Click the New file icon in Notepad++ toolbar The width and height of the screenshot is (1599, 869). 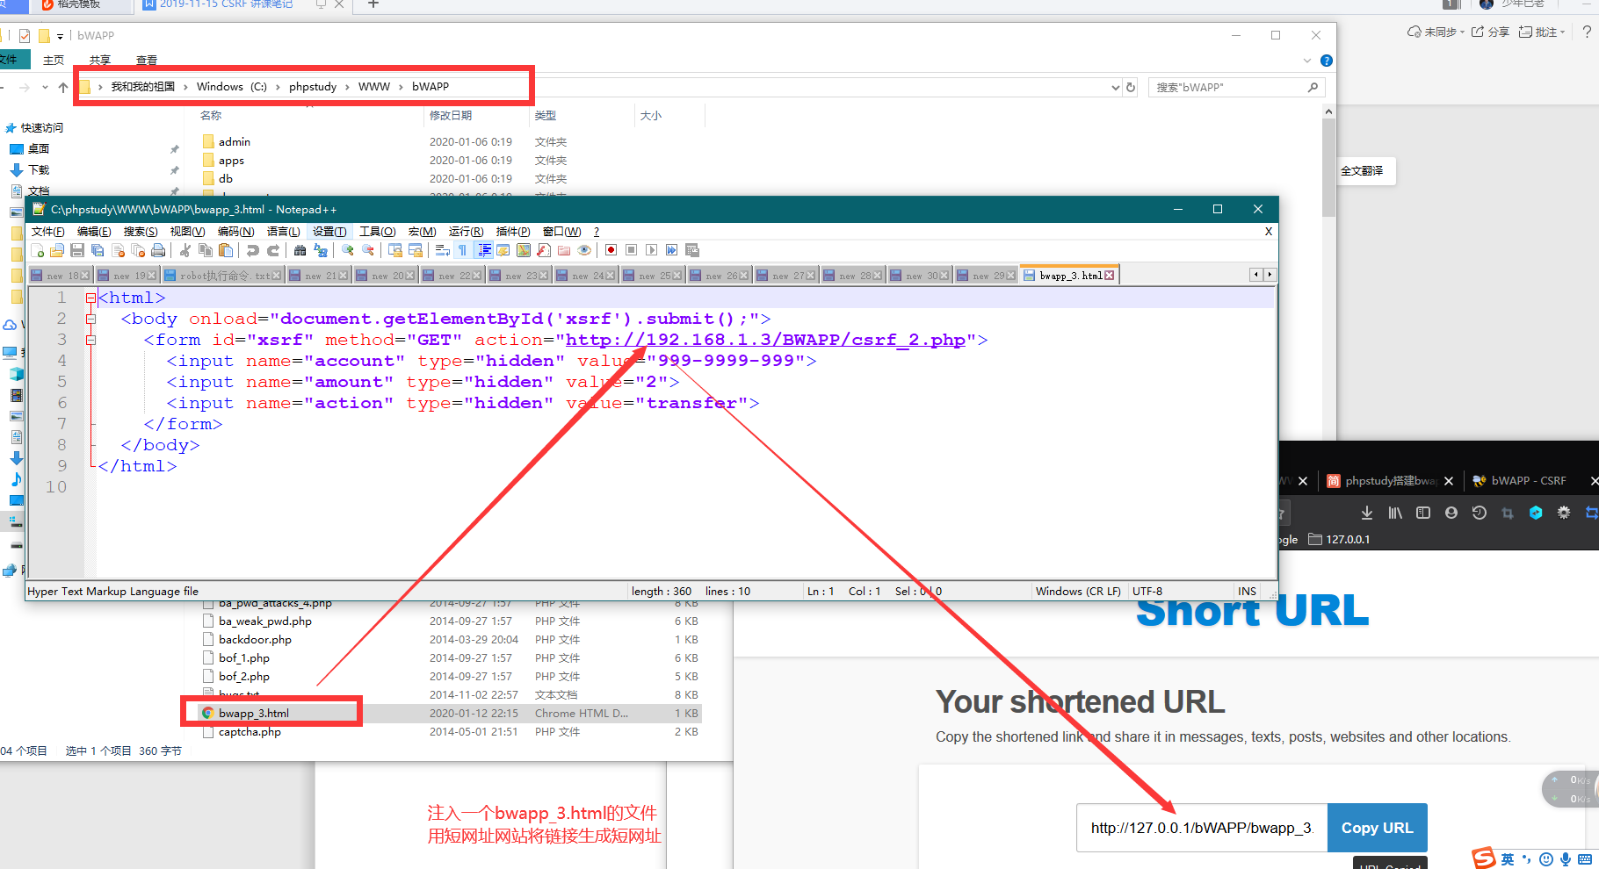(37, 250)
